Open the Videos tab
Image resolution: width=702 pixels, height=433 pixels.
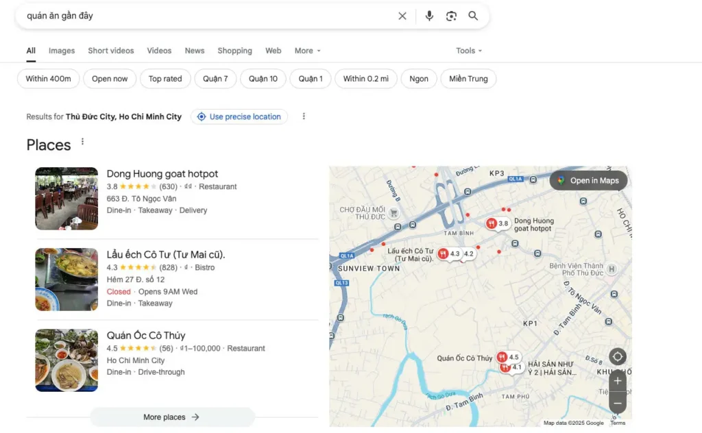point(159,51)
